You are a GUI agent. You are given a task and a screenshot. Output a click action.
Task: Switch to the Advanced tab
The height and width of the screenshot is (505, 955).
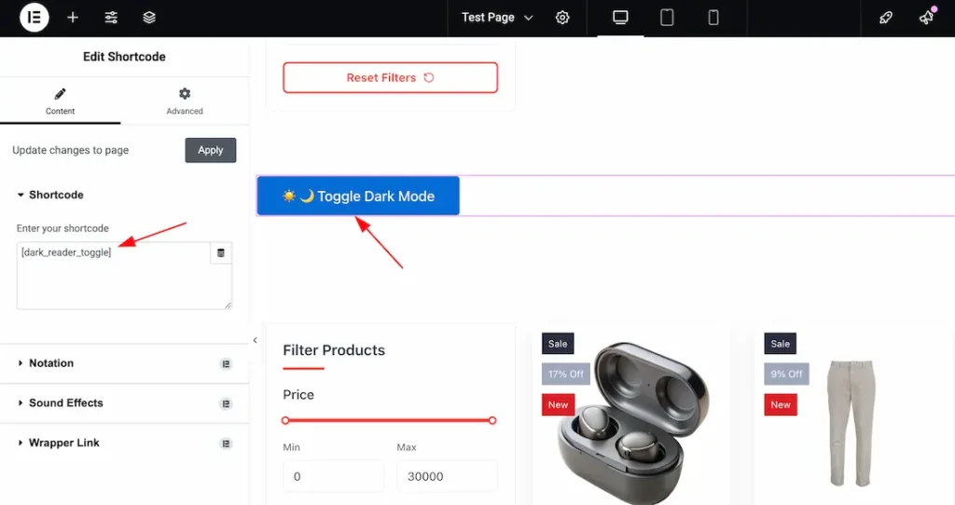click(x=185, y=101)
